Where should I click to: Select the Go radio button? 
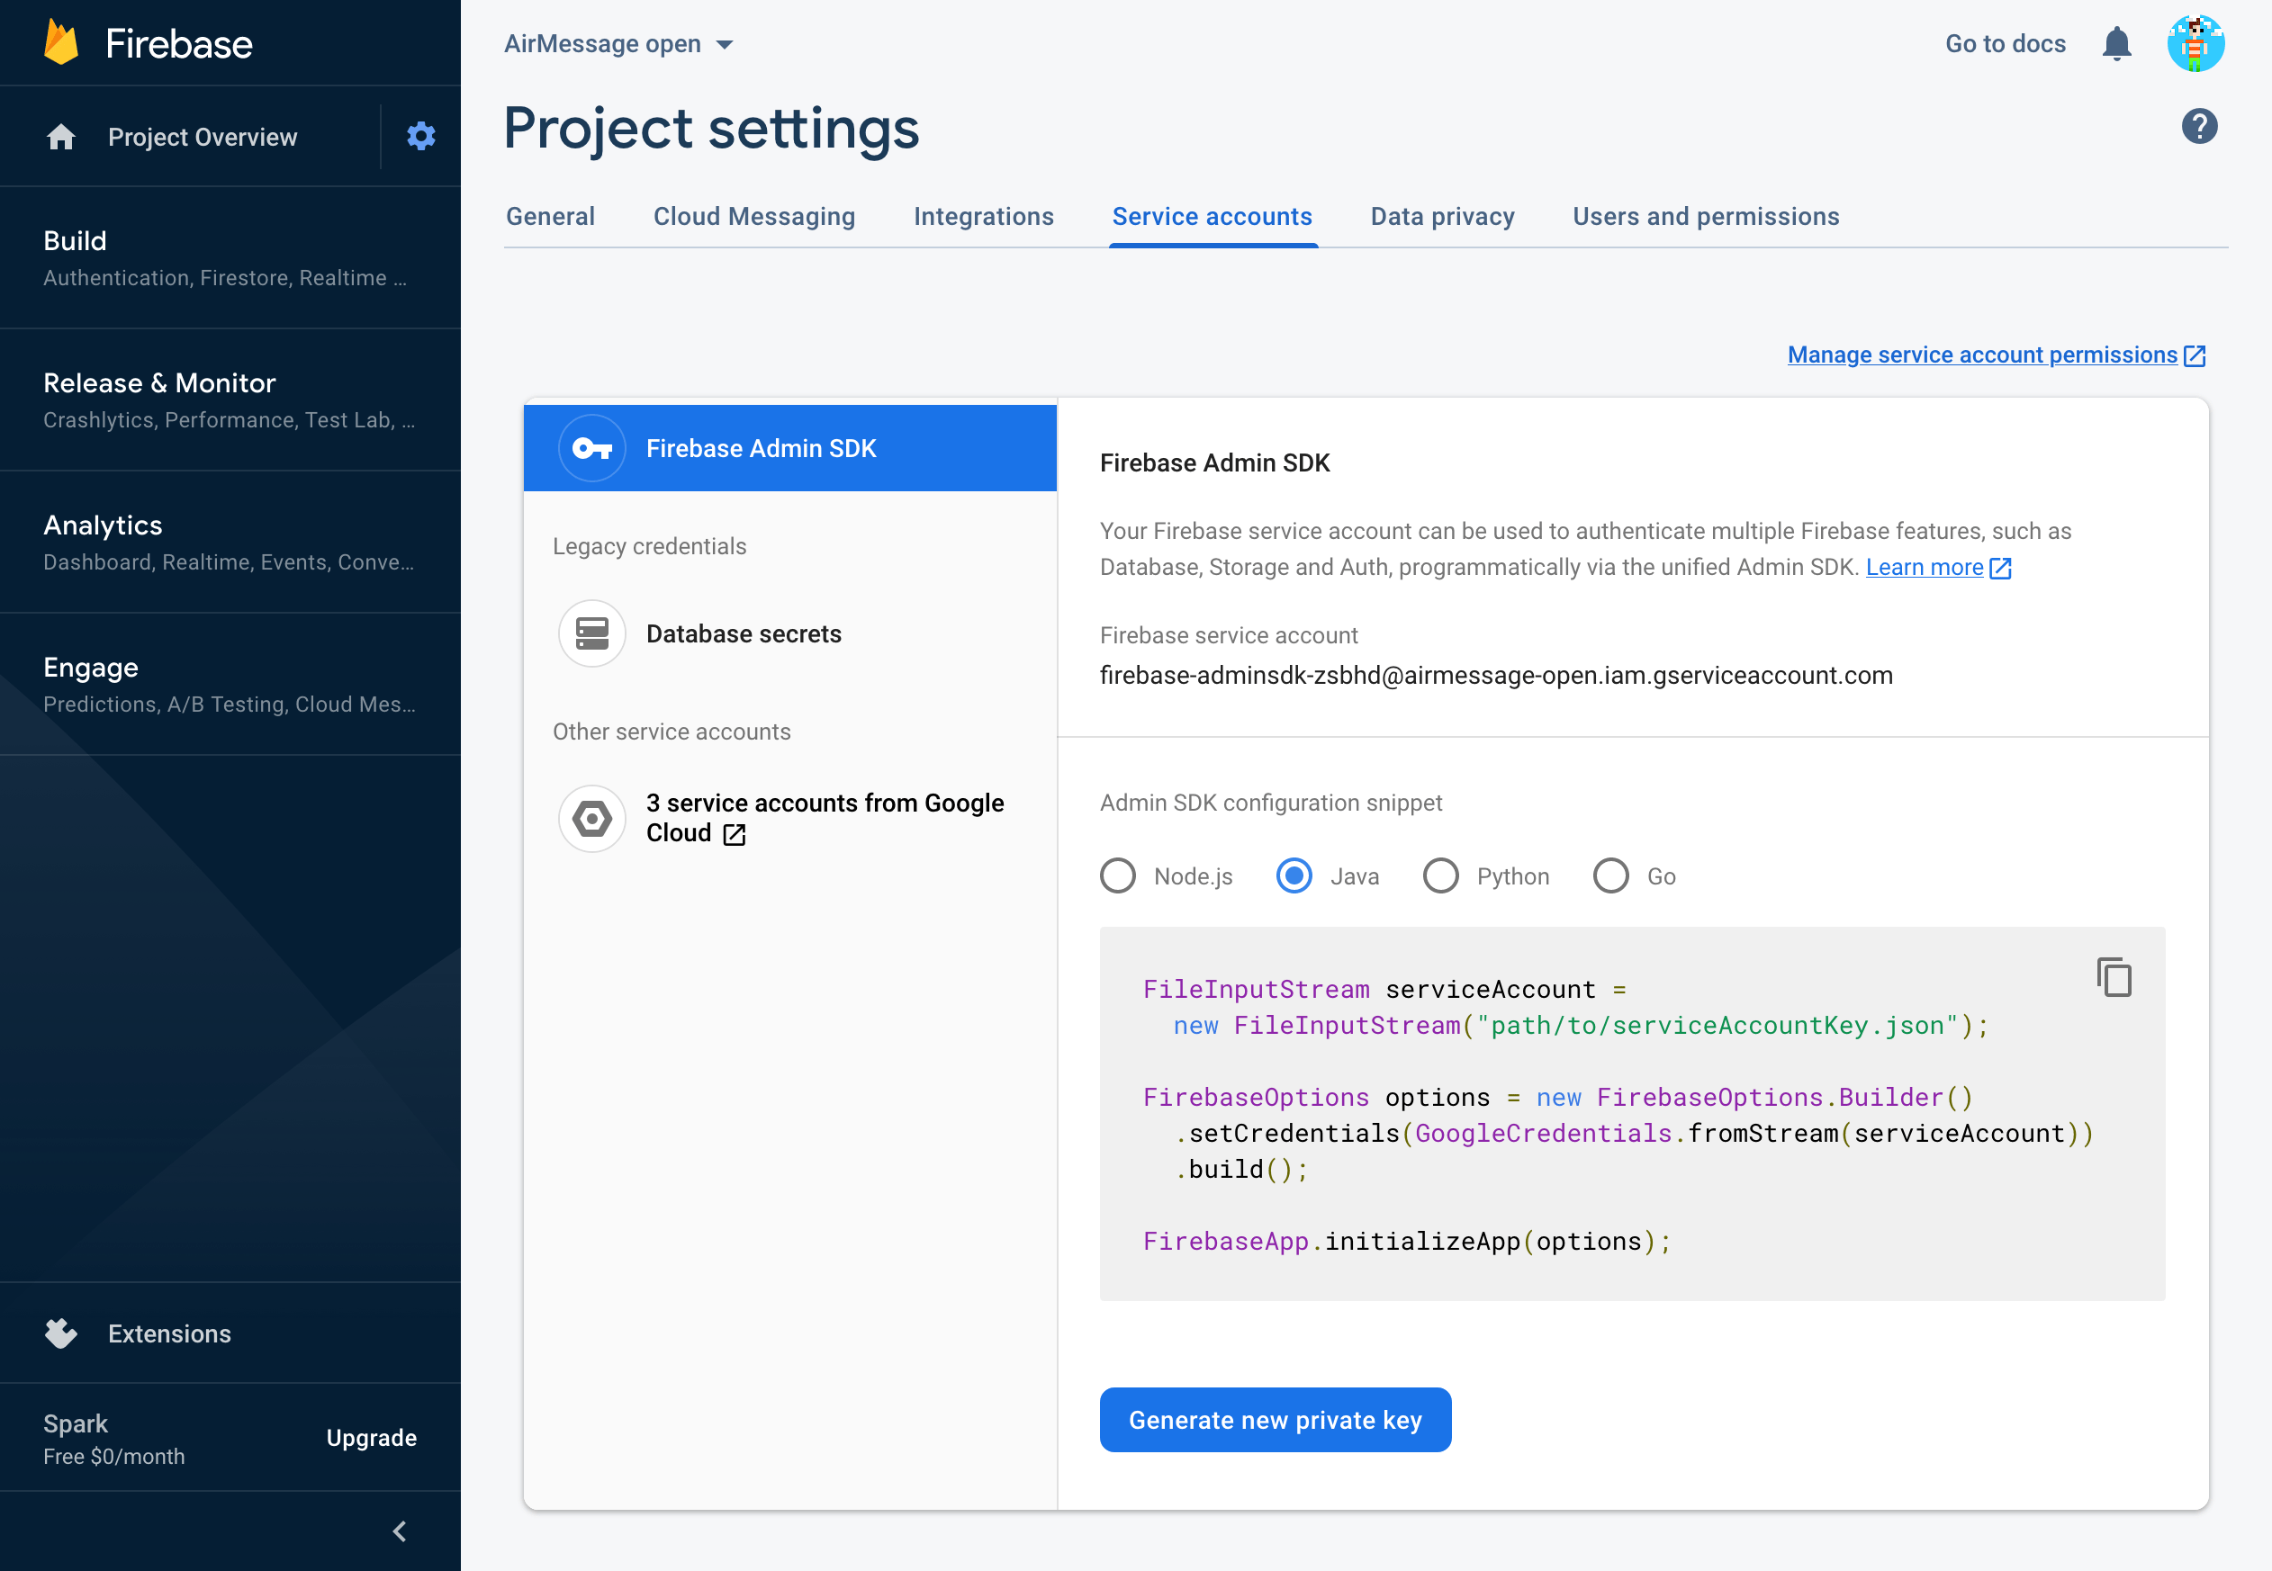[1611, 875]
